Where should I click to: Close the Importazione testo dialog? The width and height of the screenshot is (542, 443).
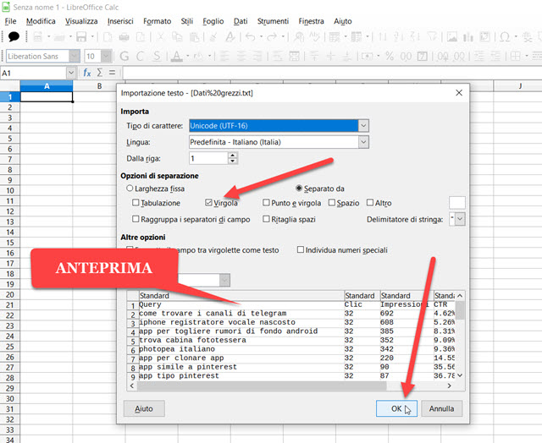pos(459,93)
